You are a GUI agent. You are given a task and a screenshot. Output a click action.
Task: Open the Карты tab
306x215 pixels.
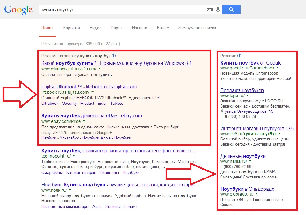tap(117, 28)
